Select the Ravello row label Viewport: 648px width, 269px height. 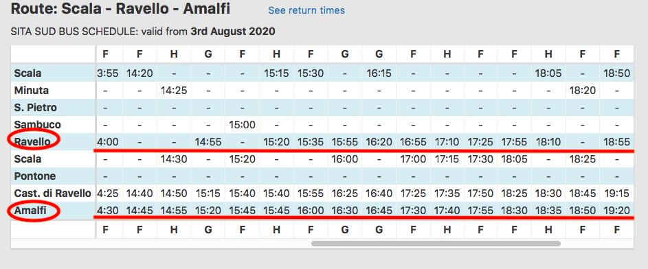[32, 142]
